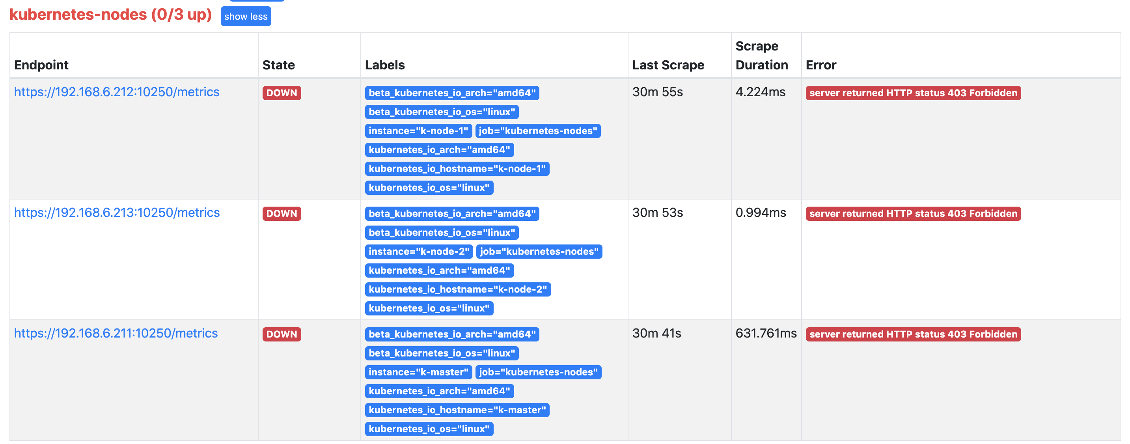
Task: Click the DOWN state badge for k-master
Action: coord(282,334)
